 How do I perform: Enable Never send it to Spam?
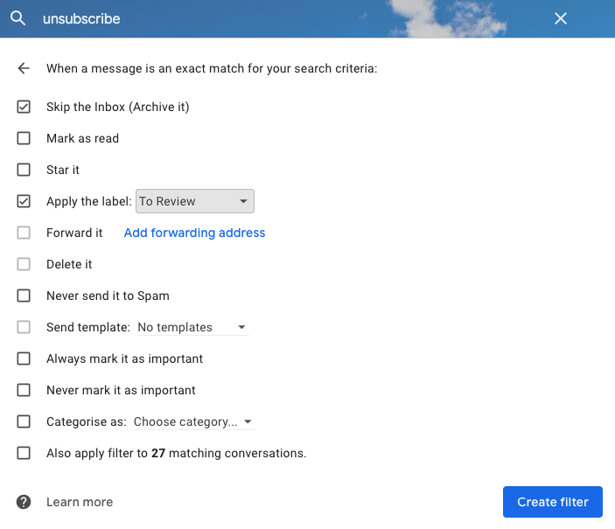24,296
